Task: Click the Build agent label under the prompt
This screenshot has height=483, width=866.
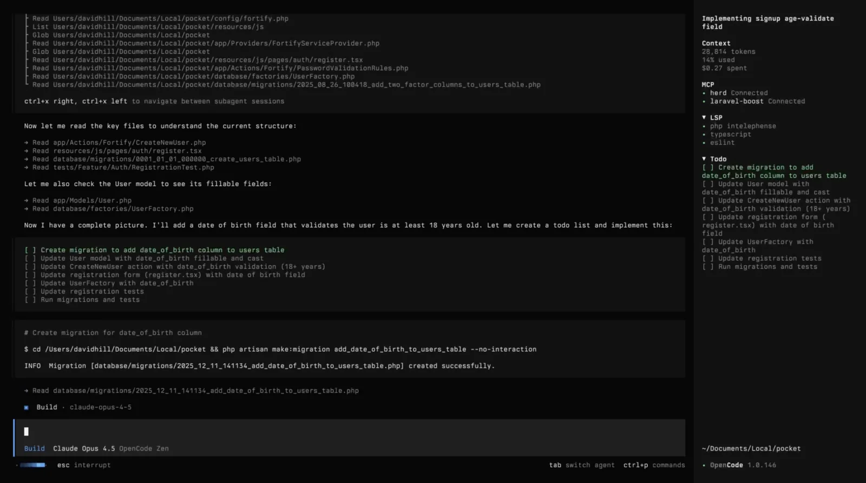Action: coord(34,448)
